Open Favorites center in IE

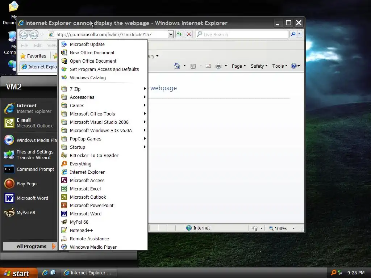[x=33, y=56]
